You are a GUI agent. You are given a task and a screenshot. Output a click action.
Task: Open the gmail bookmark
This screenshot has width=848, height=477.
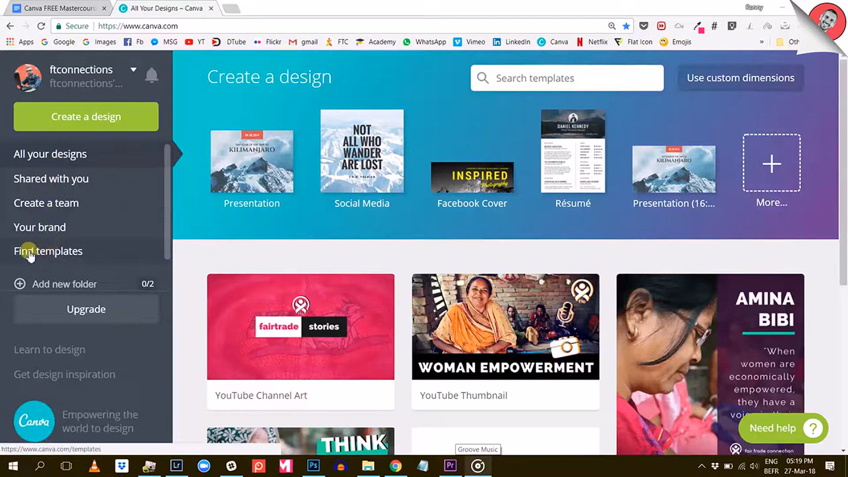click(x=303, y=42)
